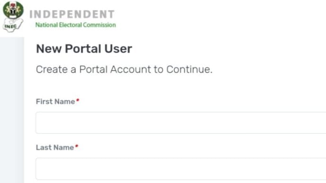Click the INEC map-shaped logo
326x183 pixels.
click(13, 25)
